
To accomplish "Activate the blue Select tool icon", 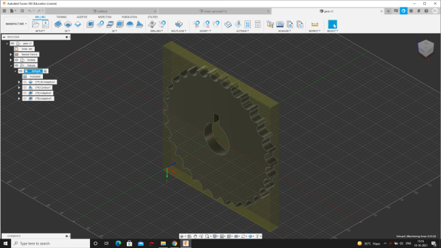I will (x=332, y=24).
